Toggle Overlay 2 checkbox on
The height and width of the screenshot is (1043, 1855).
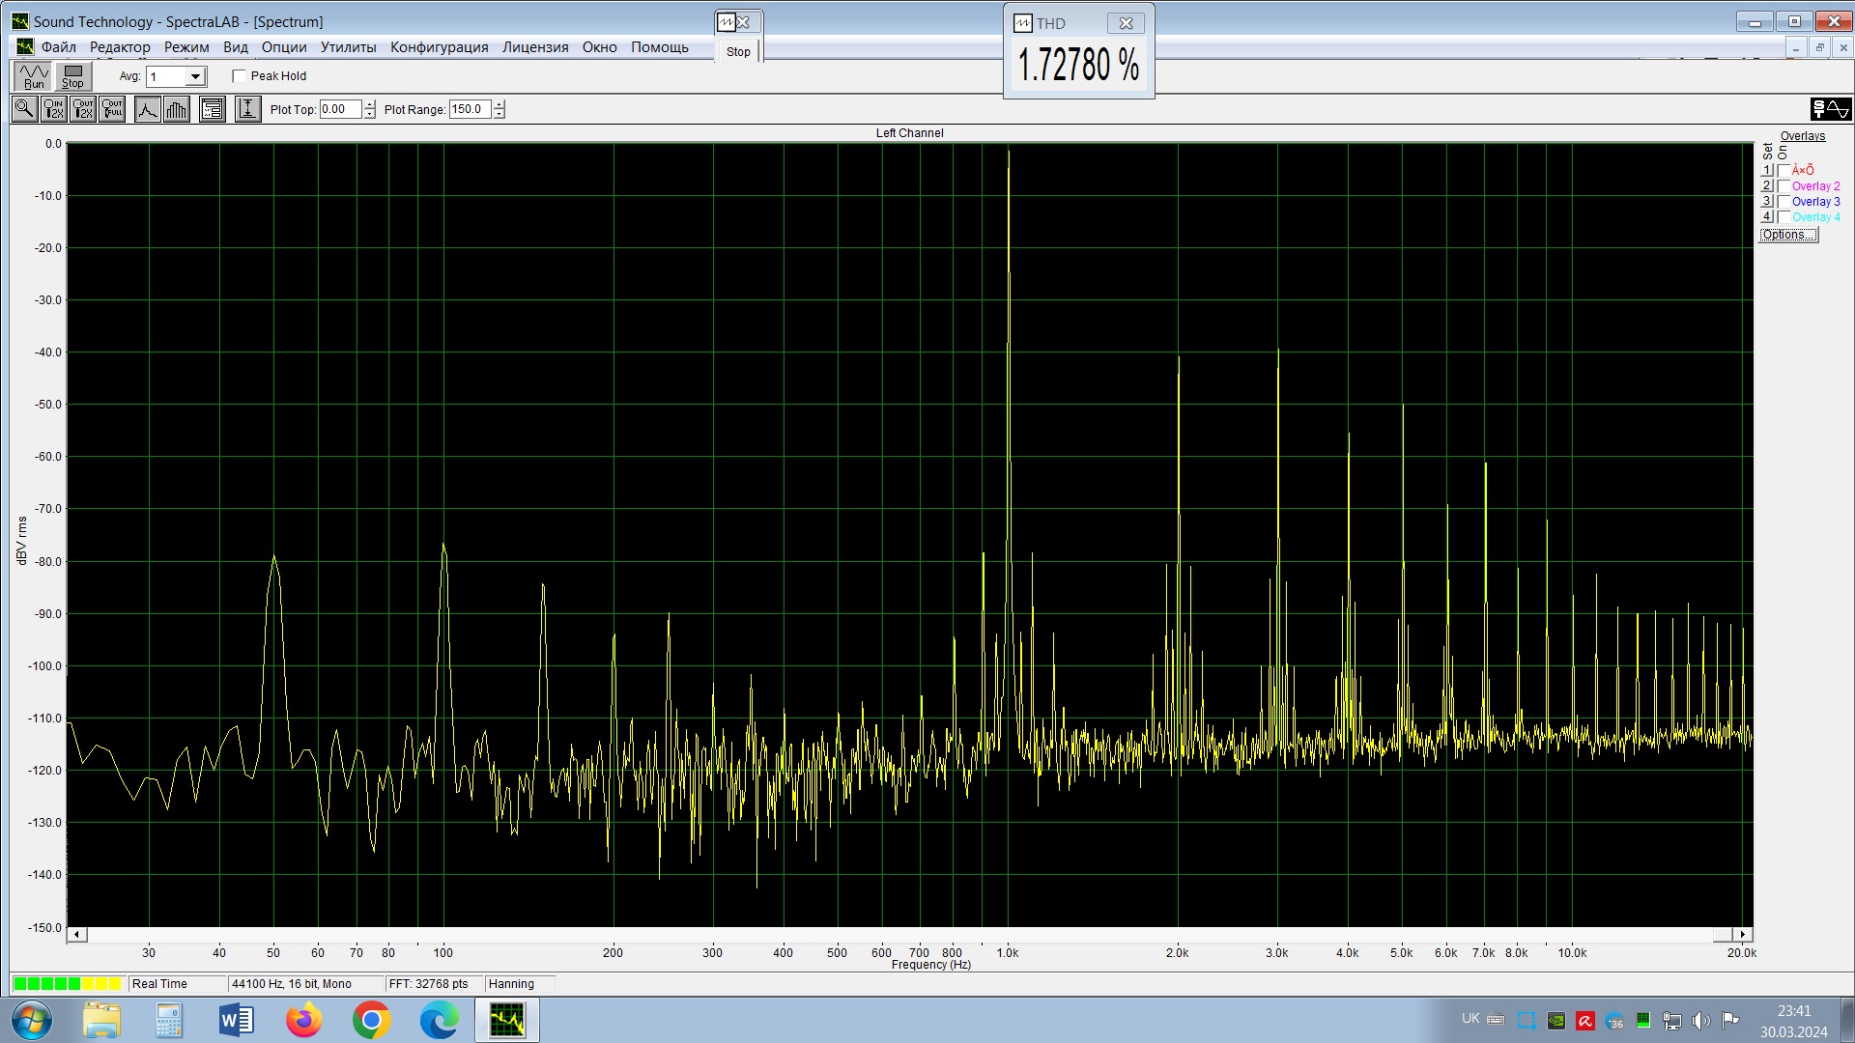coord(1784,186)
